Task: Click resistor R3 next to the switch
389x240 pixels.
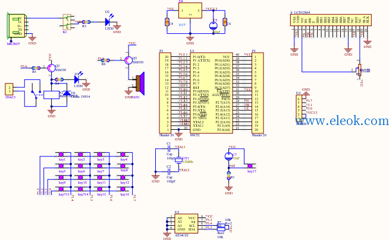Action: click(86, 22)
